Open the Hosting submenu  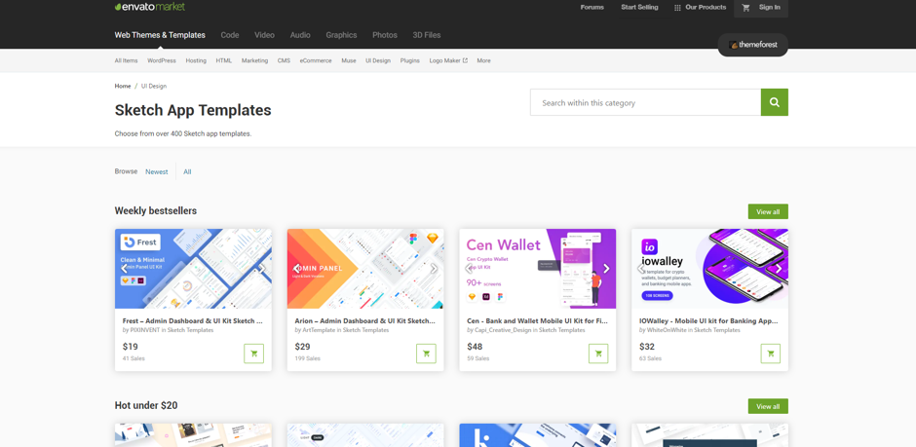coord(196,60)
